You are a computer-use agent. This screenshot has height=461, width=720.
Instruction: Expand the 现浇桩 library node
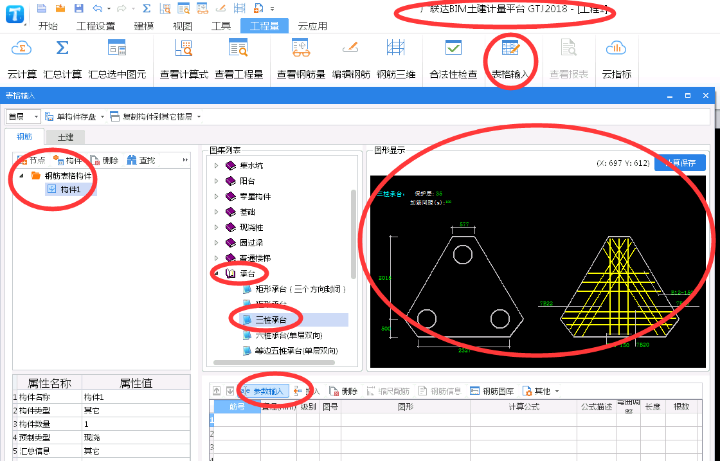pyautogui.click(x=216, y=228)
